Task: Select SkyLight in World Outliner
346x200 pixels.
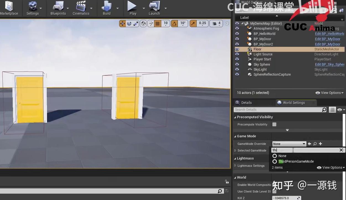Action: 260,70
